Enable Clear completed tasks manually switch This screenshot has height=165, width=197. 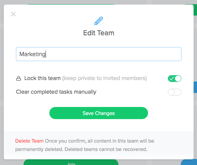coord(175,92)
